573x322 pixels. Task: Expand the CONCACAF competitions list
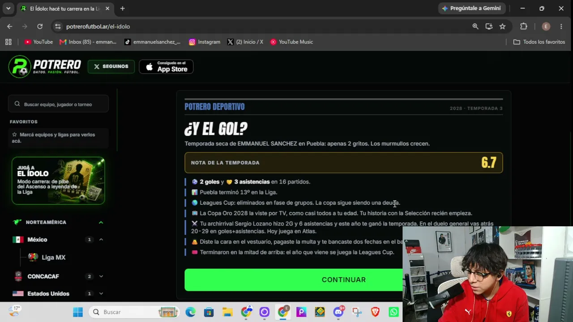pos(101,276)
